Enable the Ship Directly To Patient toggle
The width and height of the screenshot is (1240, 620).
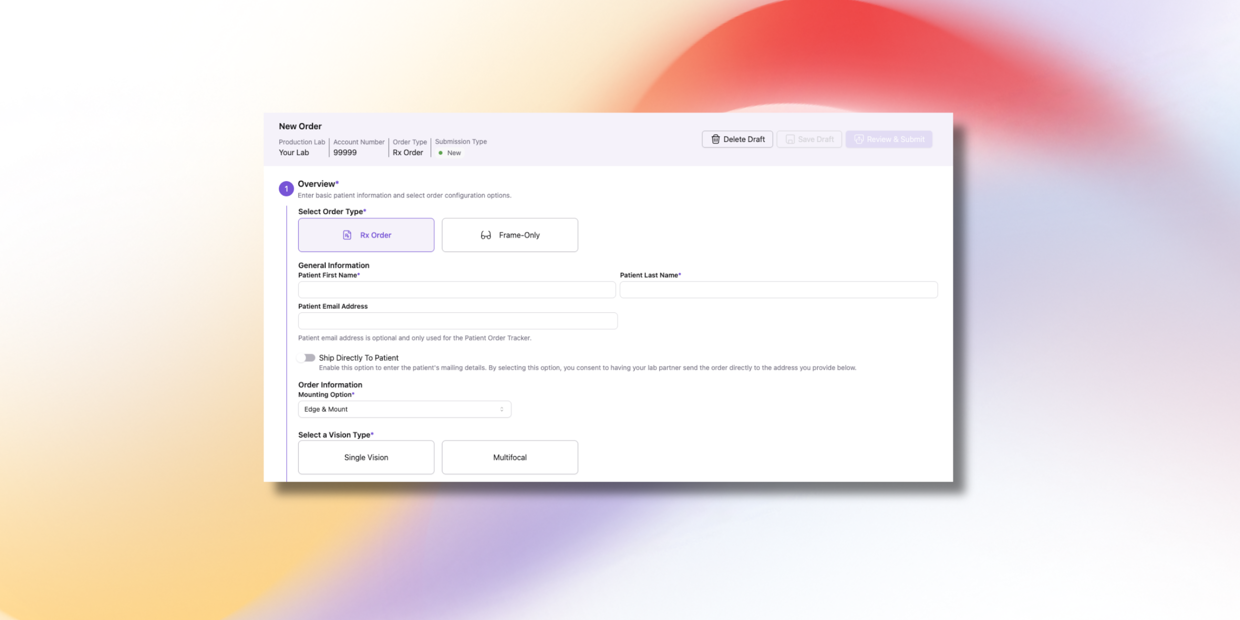(306, 358)
